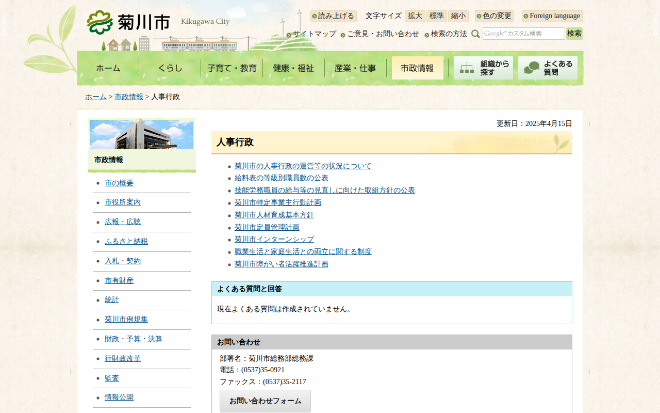
Task: Go to 市政情報 breadcrumb link
Action: pos(129,97)
